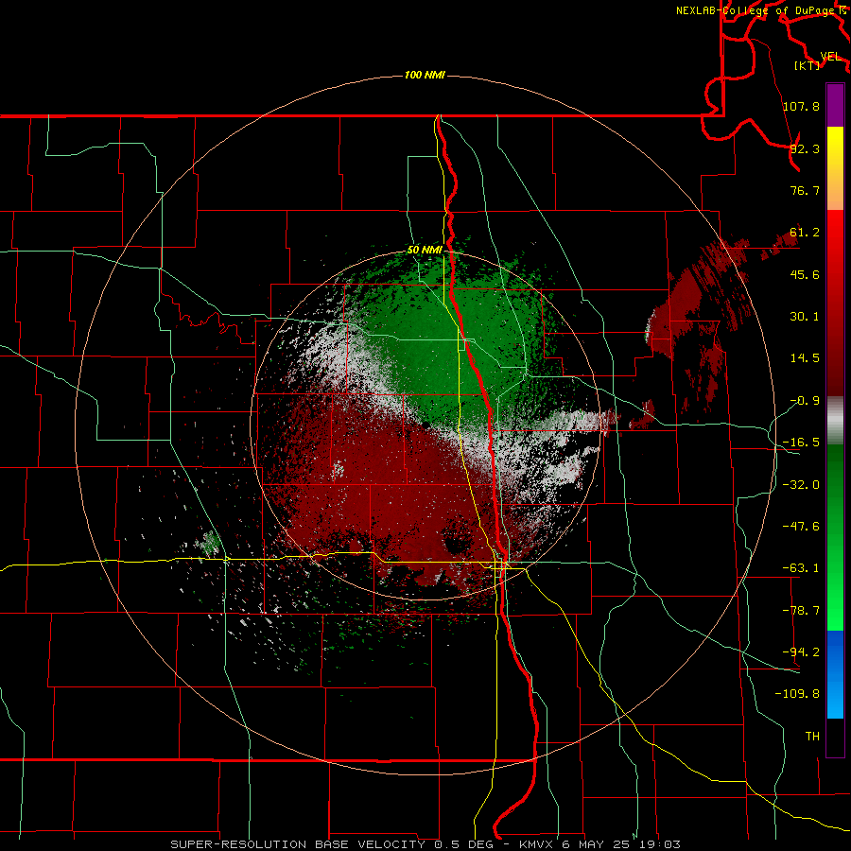Click the 50 NMI range ring label

(425, 250)
